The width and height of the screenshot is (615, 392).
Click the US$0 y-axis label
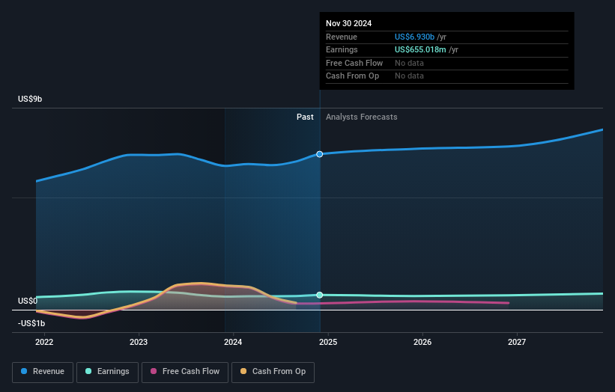(x=28, y=301)
